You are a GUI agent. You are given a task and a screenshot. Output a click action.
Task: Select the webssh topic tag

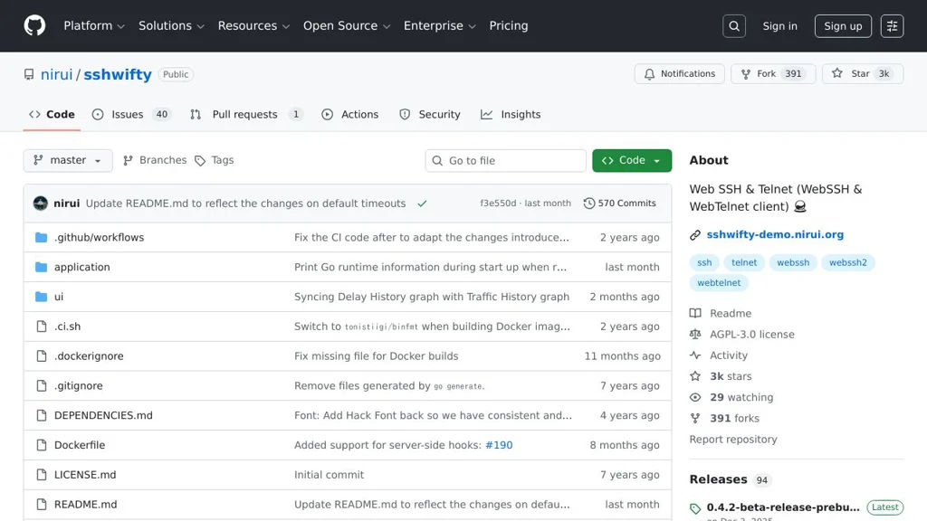[793, 262]
